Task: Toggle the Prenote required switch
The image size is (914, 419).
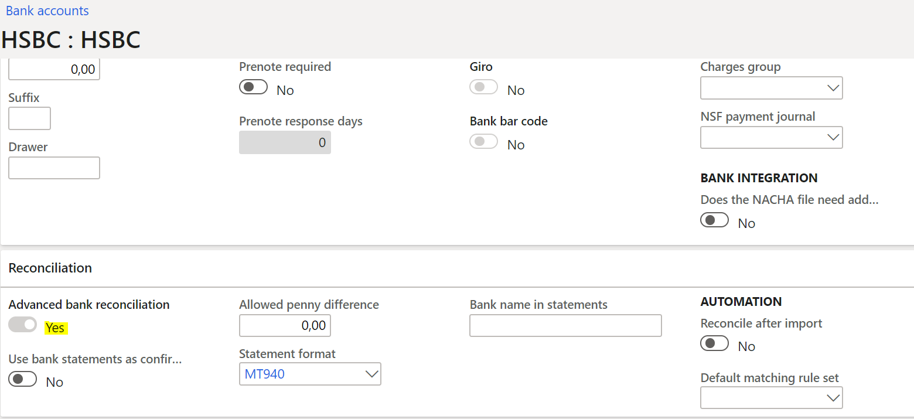Action: (x=253, y=87)
